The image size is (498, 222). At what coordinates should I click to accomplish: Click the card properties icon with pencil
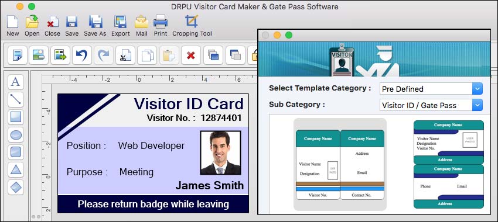point(17,56)
